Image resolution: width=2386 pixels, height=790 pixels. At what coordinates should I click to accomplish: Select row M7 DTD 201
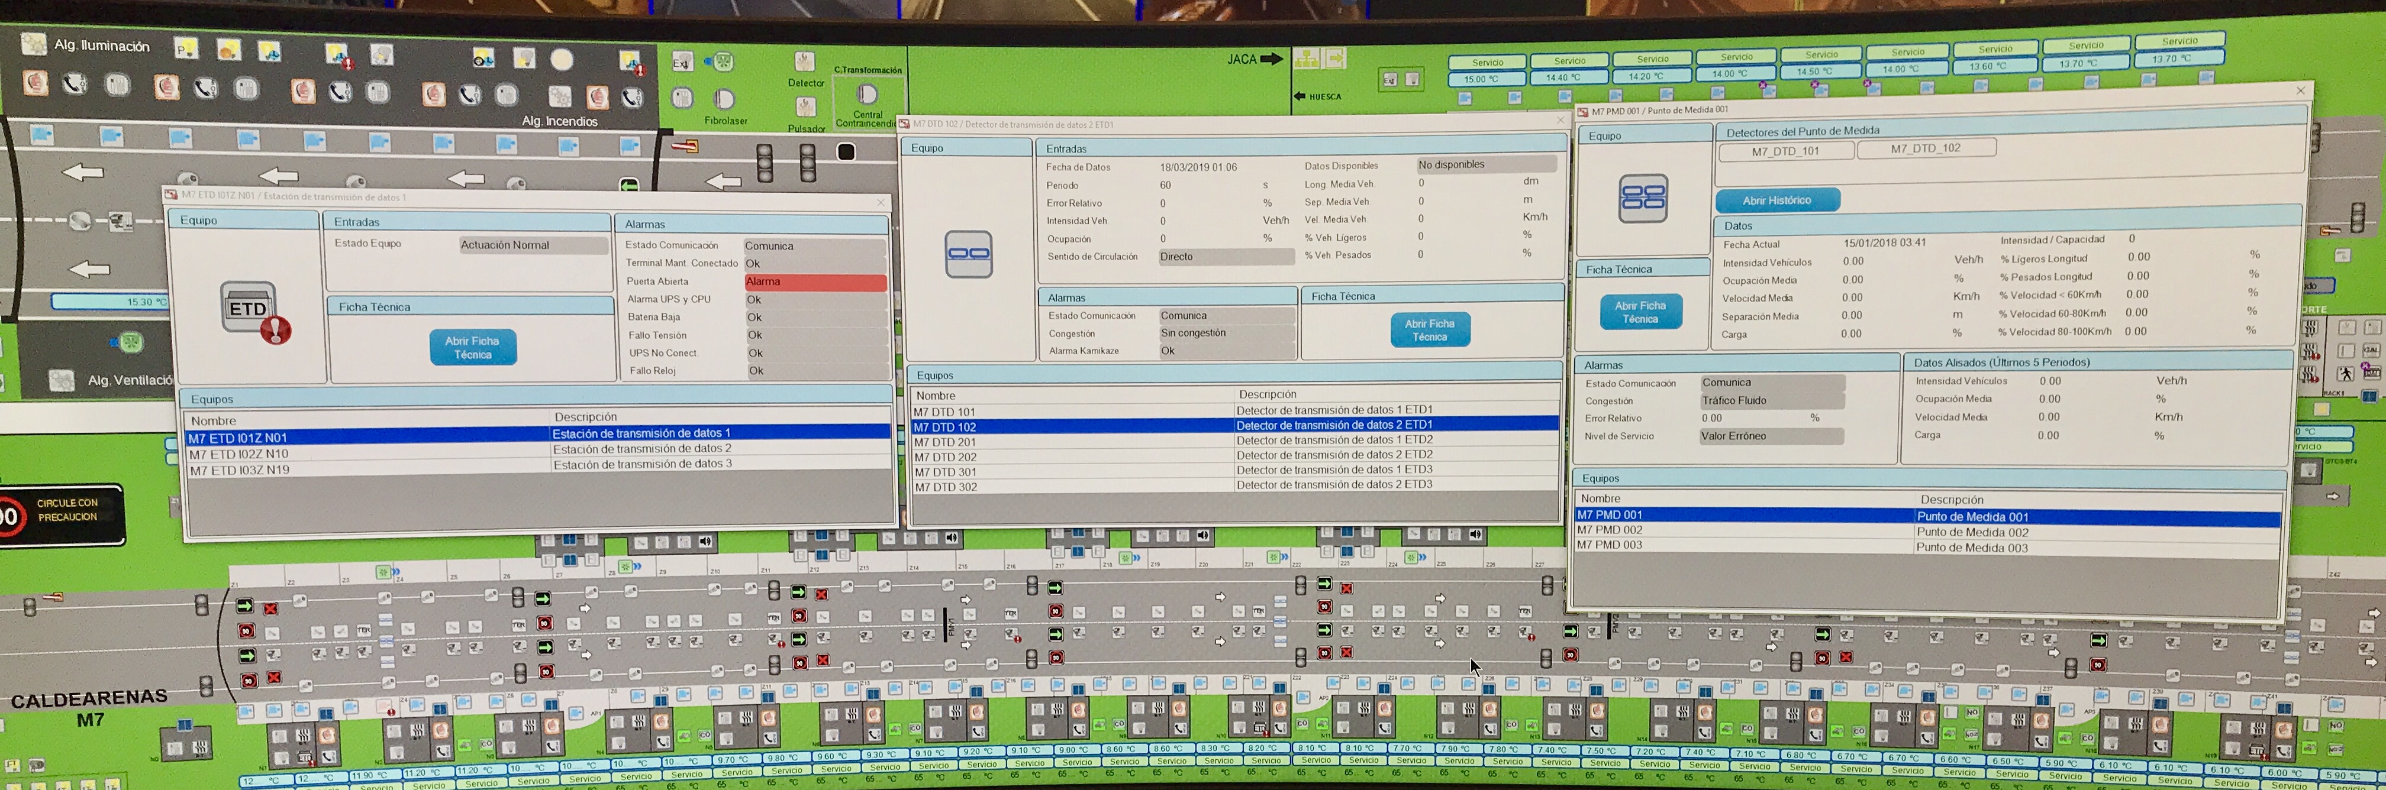coord(1236,441)
